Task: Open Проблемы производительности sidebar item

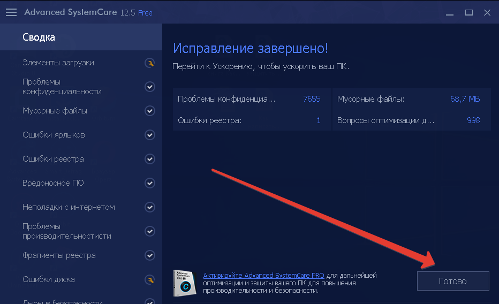Action: pyautogui.click(x=67, y=231)
